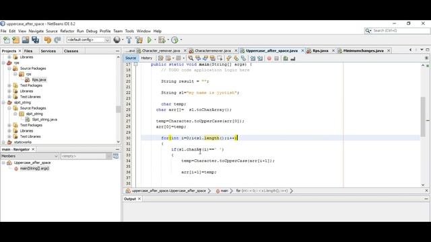Select Split_string.java in project tree

pyautogui.click(x=44, y=120)
